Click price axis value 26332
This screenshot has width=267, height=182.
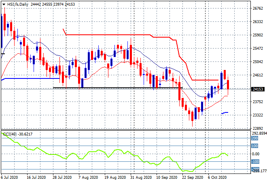[x=258, y=22]
